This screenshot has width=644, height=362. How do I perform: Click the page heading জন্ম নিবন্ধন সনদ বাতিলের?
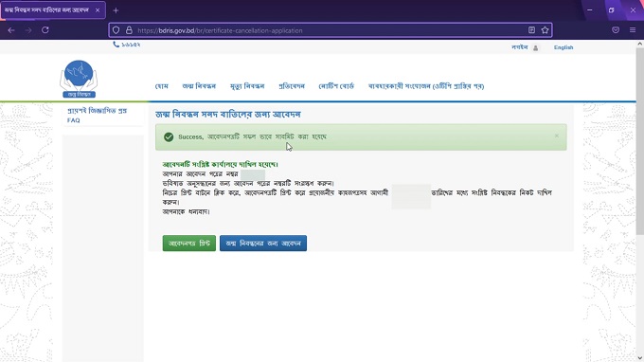click(228, 115)
